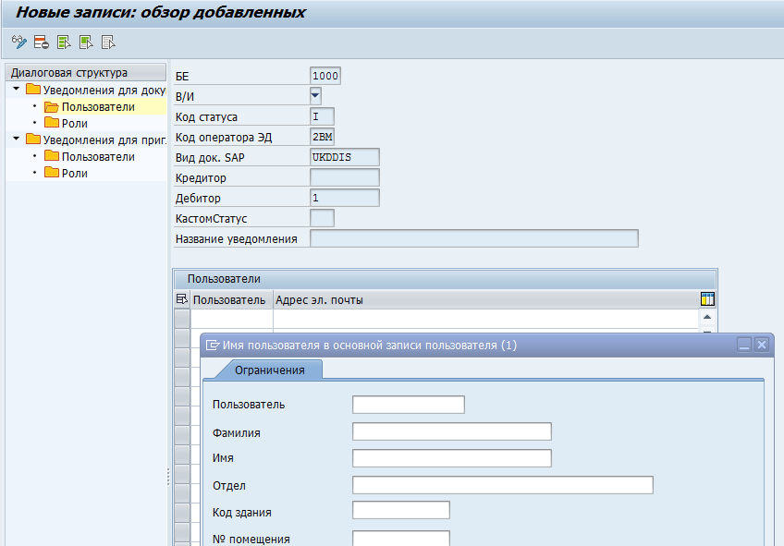Click the Название уведомления text field
784x546 pixels.
click(473, 238)
